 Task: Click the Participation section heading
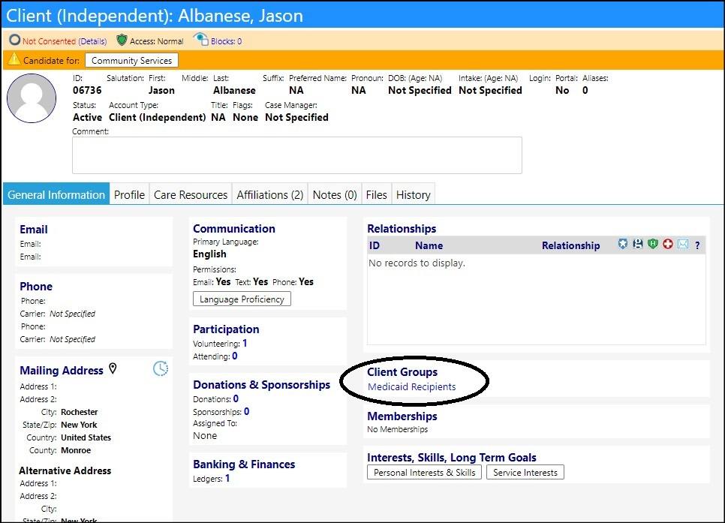pyautogui.click(x=226, y=329)
